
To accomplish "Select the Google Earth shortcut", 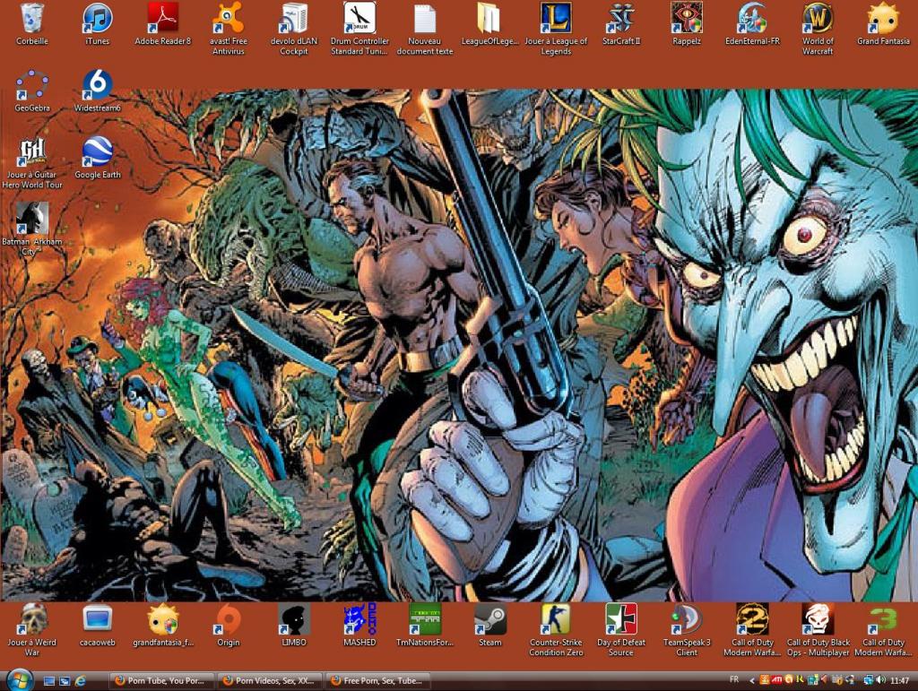I will tap(97, 158).
